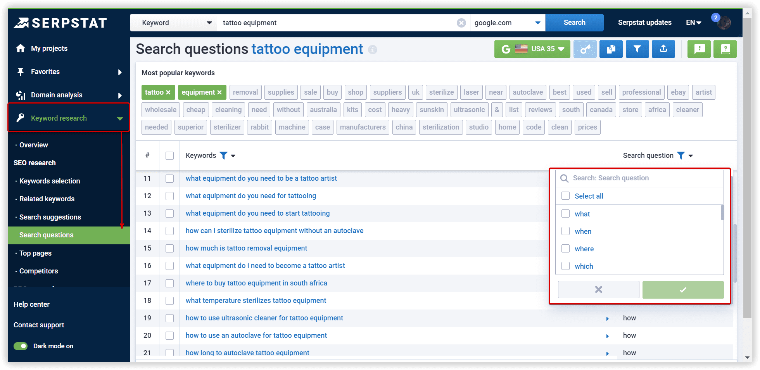Select the Keyword research key icon

point(20,118)
